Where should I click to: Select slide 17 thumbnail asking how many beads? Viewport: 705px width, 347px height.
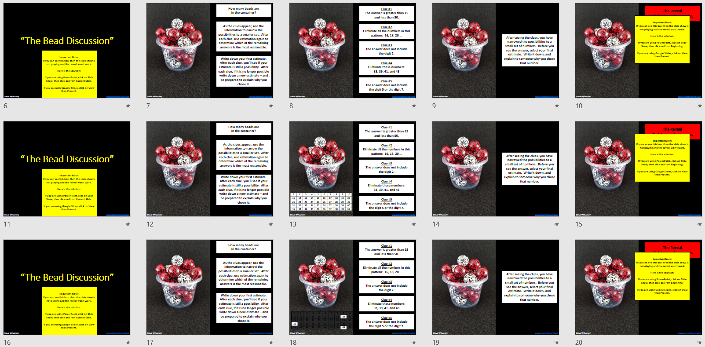tap(210, 287)
